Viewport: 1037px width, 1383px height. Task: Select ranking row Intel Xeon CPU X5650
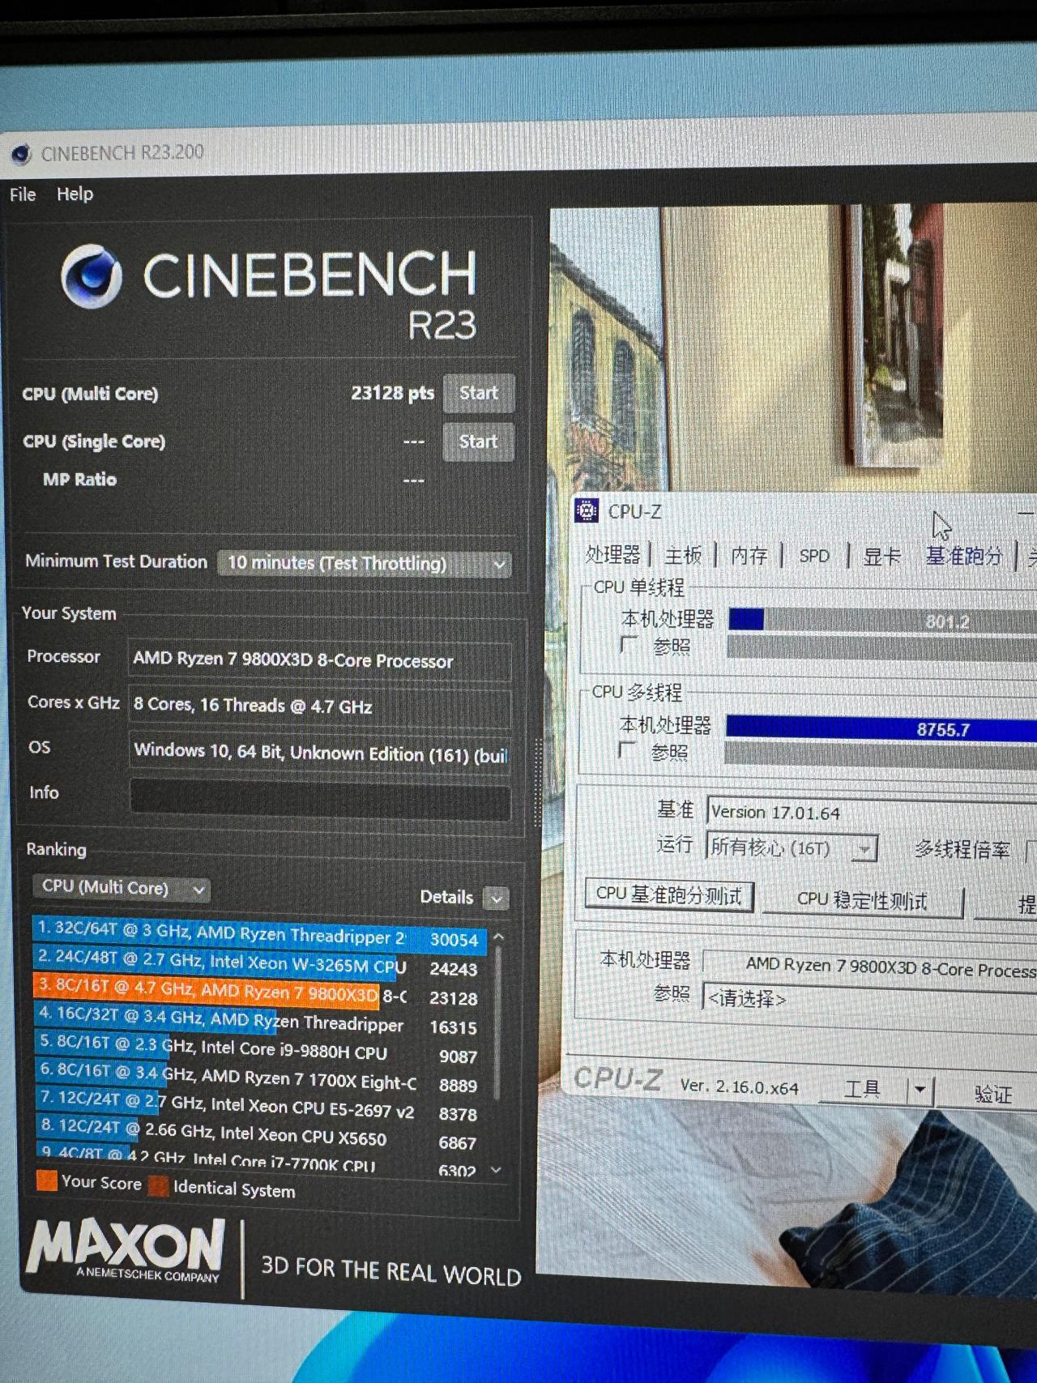(x=259, y=1134)
